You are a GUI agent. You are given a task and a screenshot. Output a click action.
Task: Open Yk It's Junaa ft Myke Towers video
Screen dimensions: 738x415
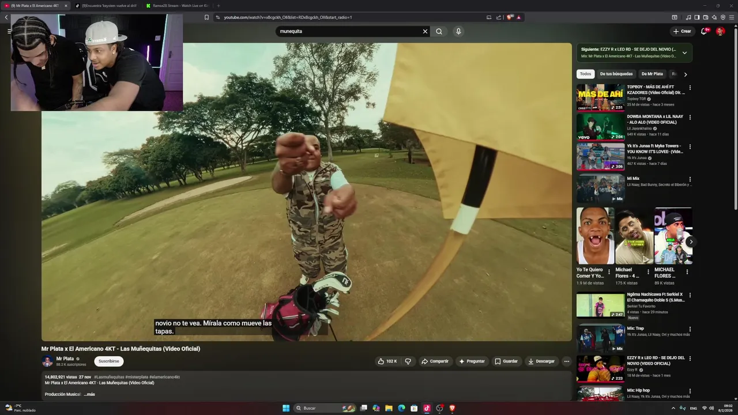tap(600, 156)
